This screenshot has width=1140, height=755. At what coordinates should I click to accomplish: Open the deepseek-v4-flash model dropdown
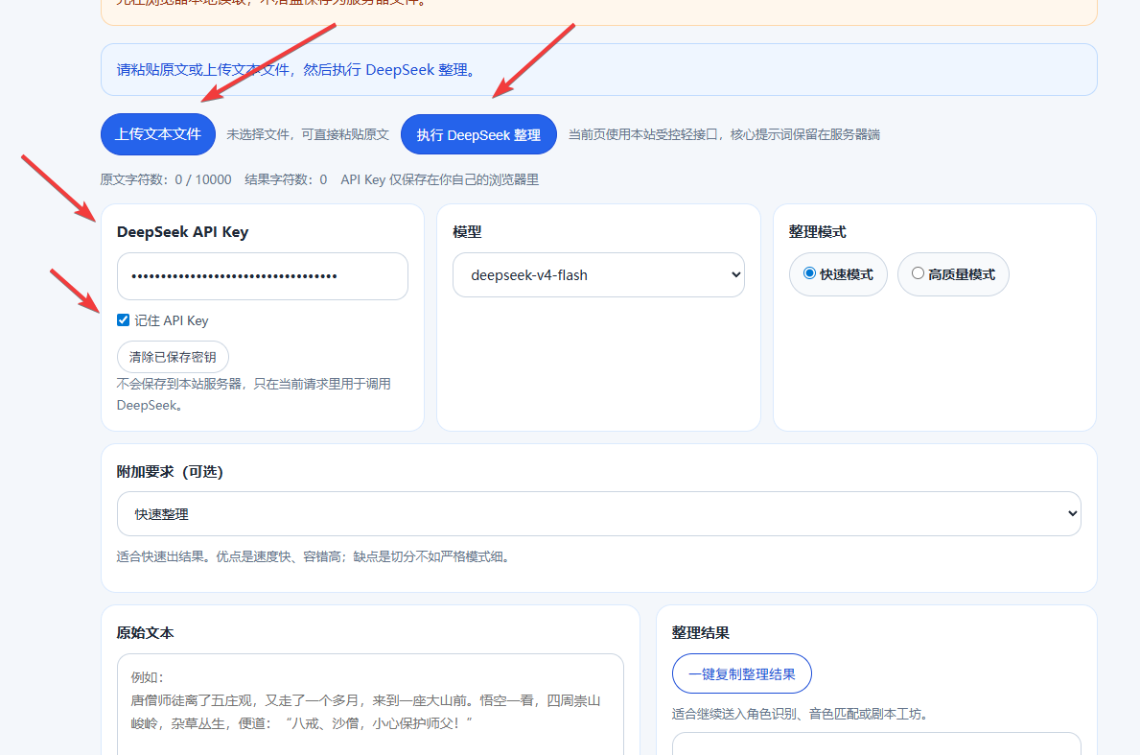[598, 275]
